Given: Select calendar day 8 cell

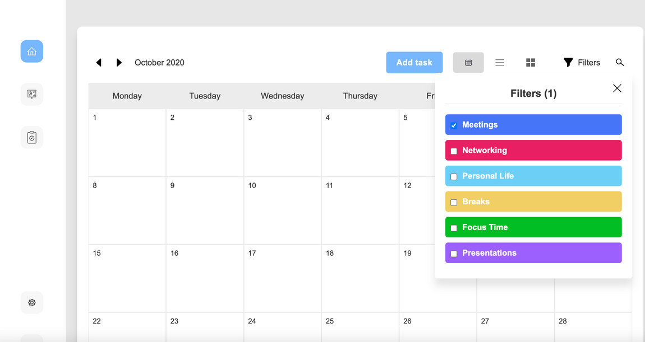Looking at the screenshot, I should click(x=127, y=210).
